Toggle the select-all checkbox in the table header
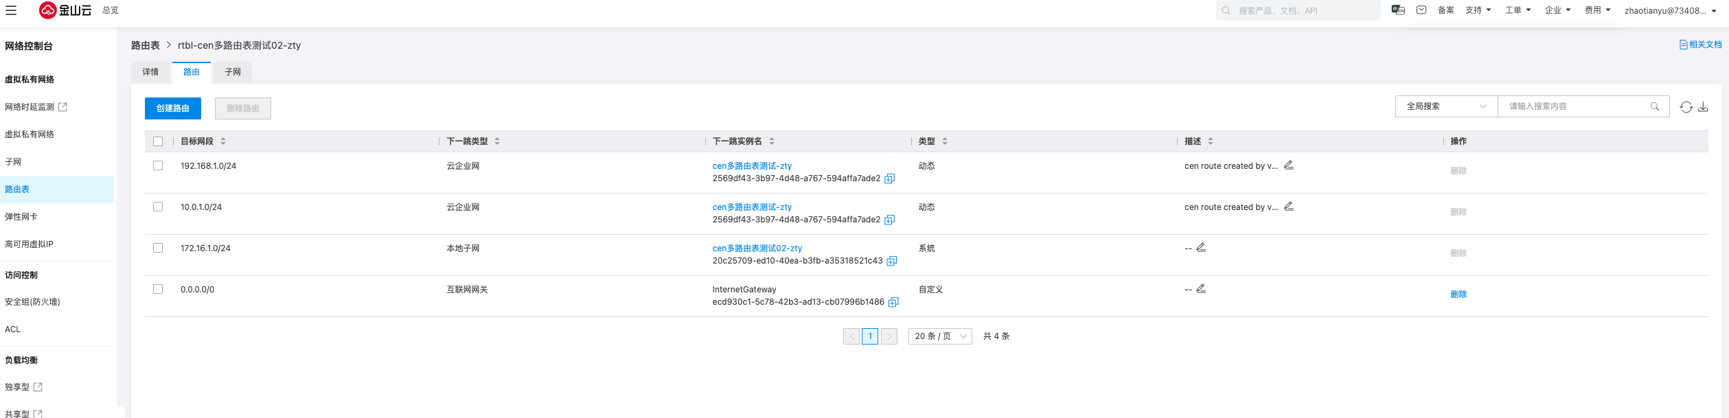Image resolution: width=1729 pixels, height=418 pixels. [158, 141]
